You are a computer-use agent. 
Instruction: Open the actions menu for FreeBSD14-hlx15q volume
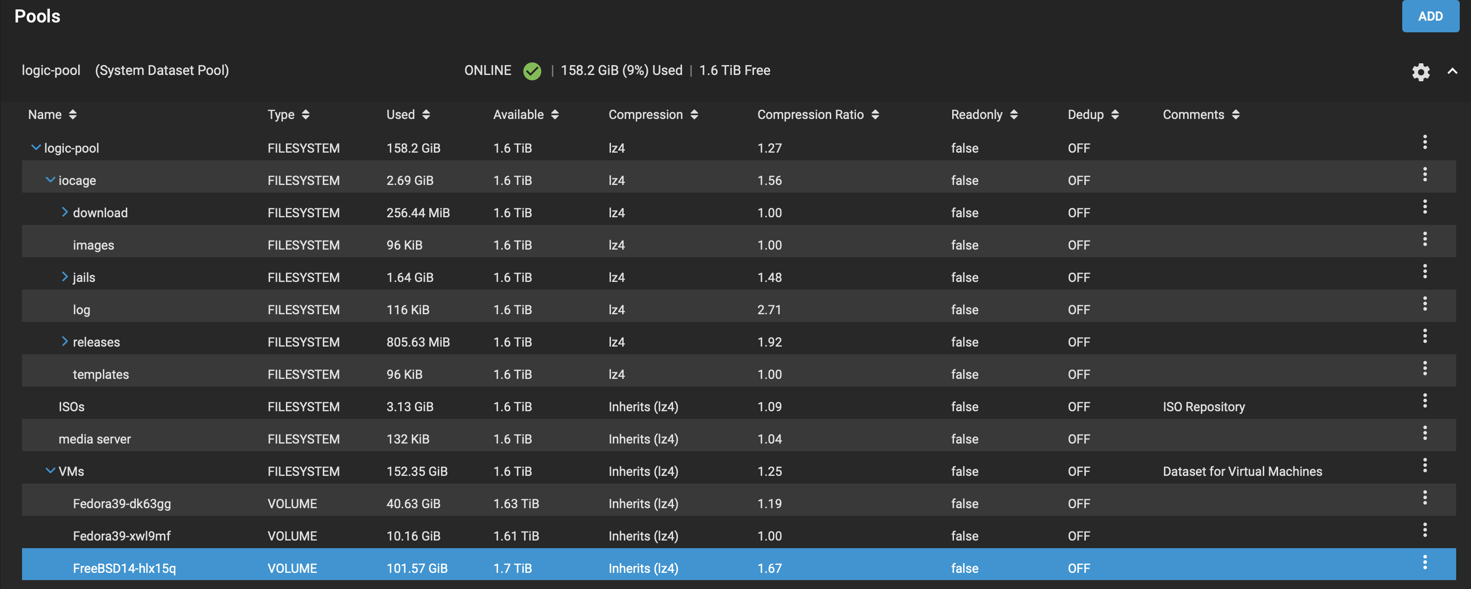click(1425, 562)
